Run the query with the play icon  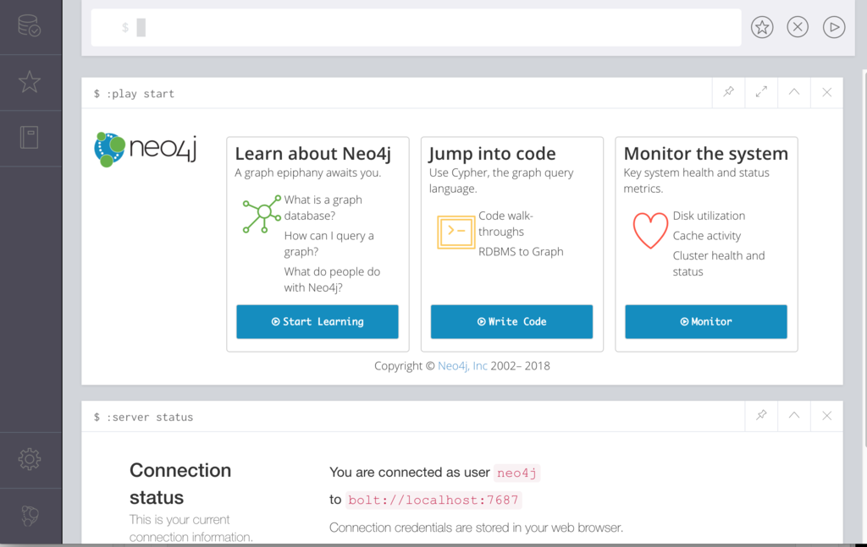pos(834,27)
